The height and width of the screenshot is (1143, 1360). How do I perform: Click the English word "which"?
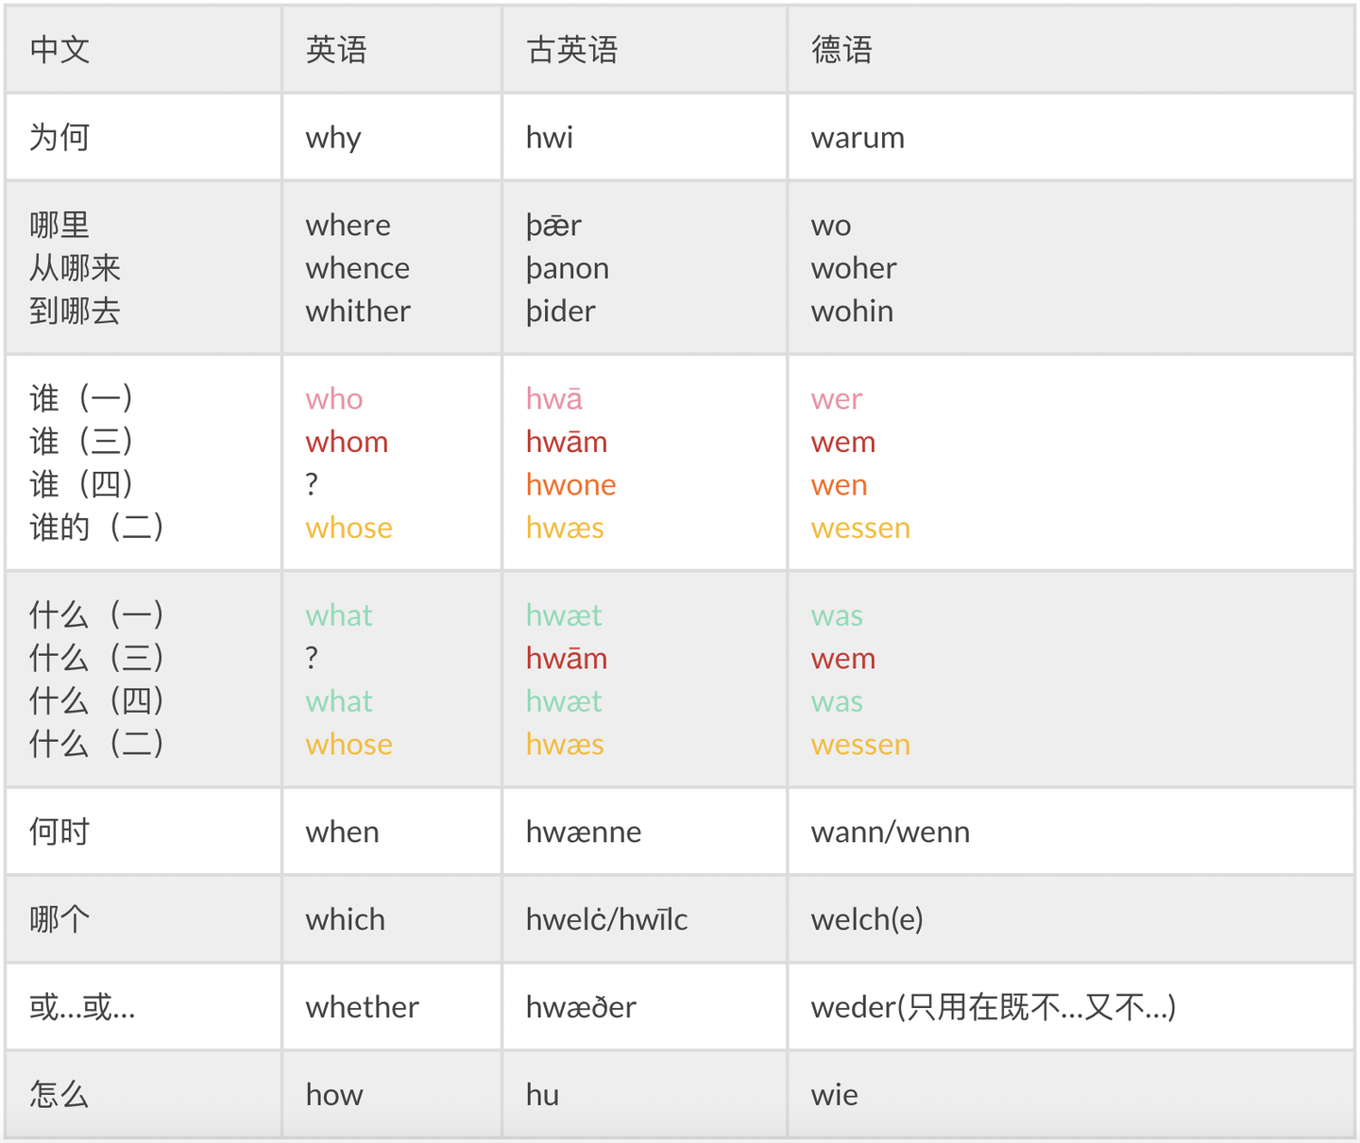345,919
